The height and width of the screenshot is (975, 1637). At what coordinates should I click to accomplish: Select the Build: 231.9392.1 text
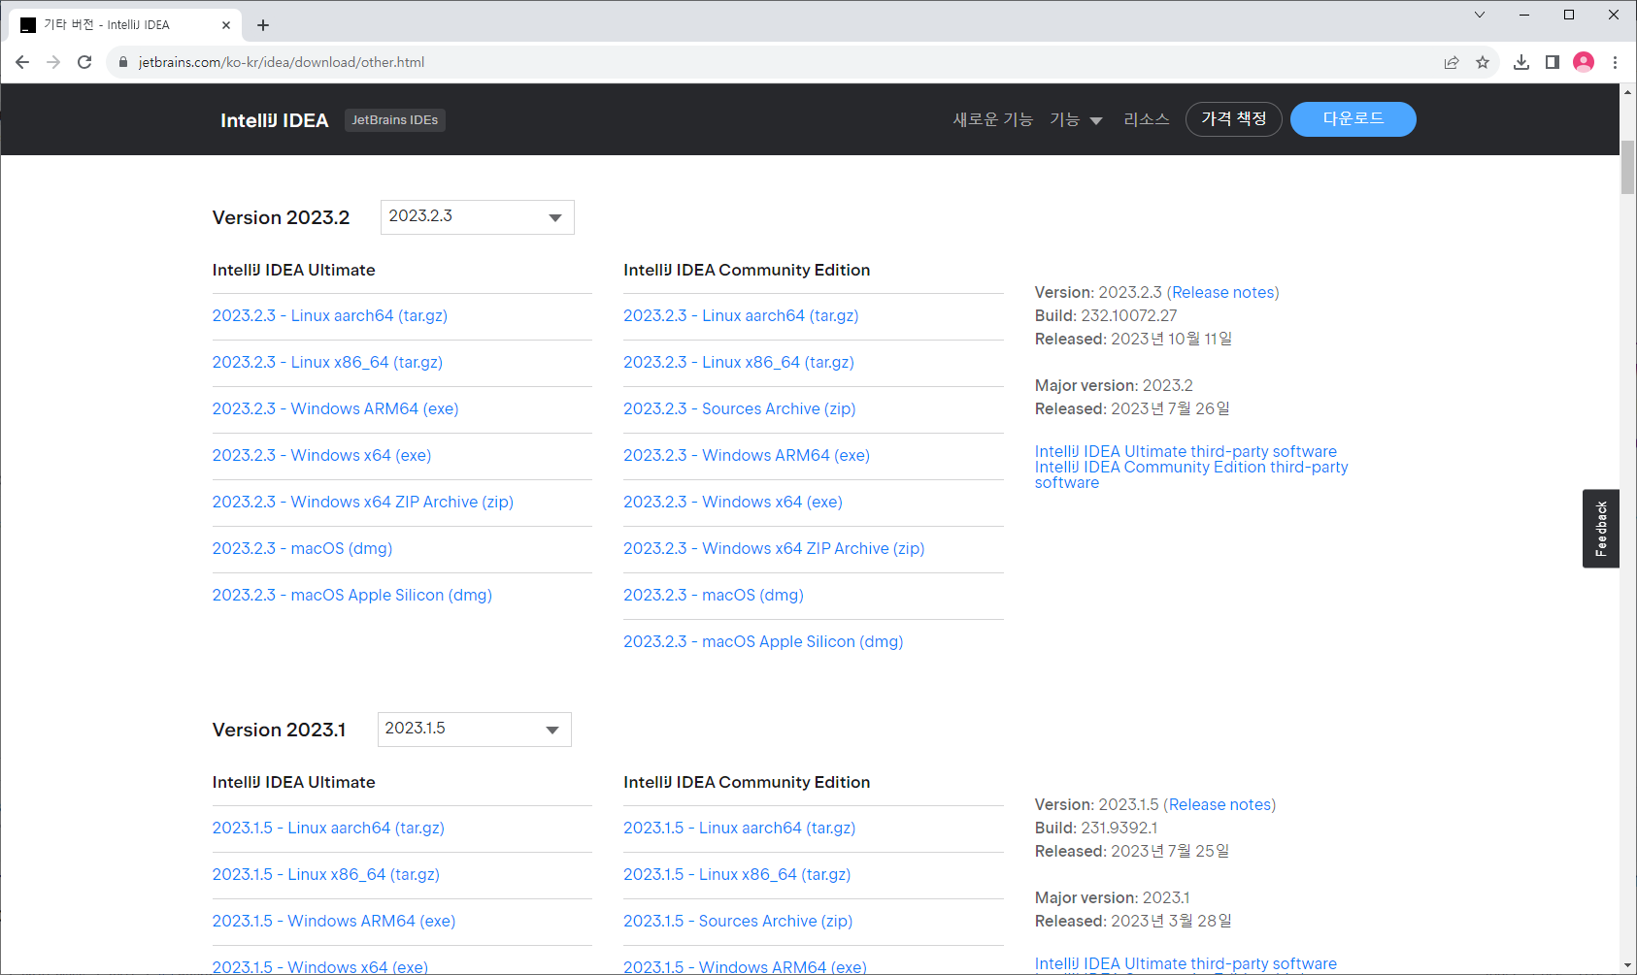(1096, 829)
